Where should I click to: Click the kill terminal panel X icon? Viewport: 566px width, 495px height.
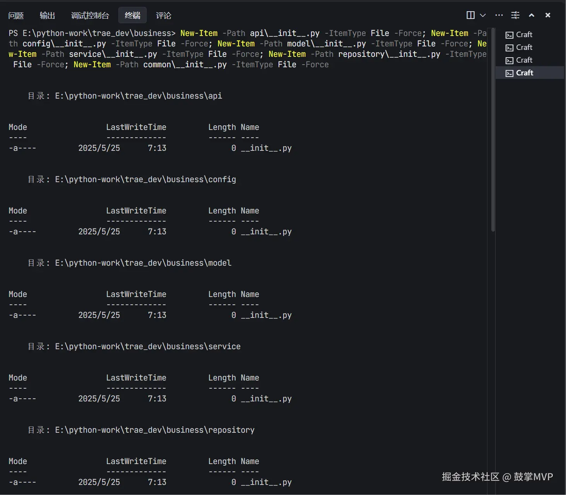coord(547,15)
